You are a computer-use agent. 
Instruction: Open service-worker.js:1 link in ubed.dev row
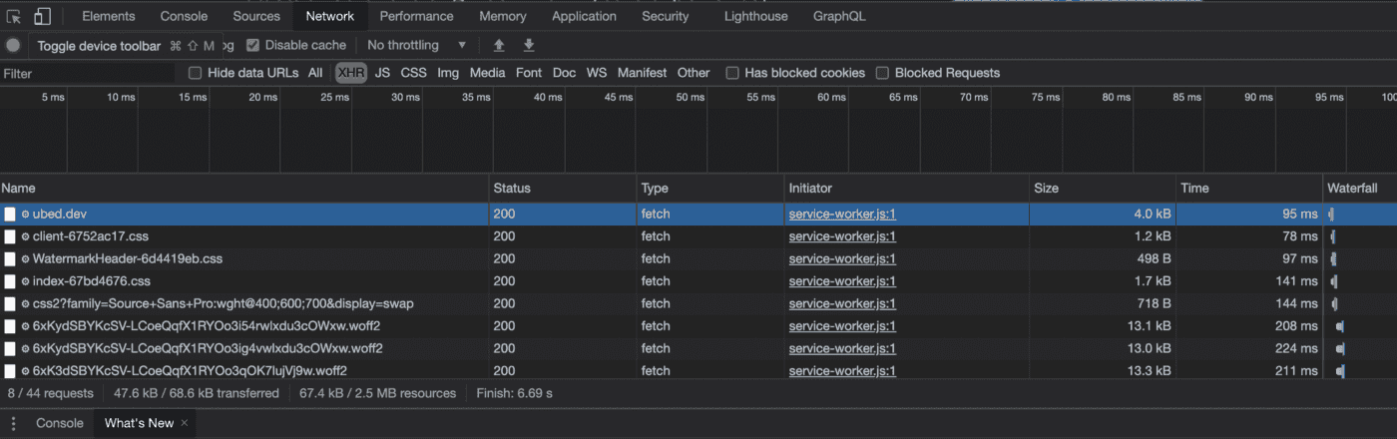pyautogui.click(x=842, y=215)
